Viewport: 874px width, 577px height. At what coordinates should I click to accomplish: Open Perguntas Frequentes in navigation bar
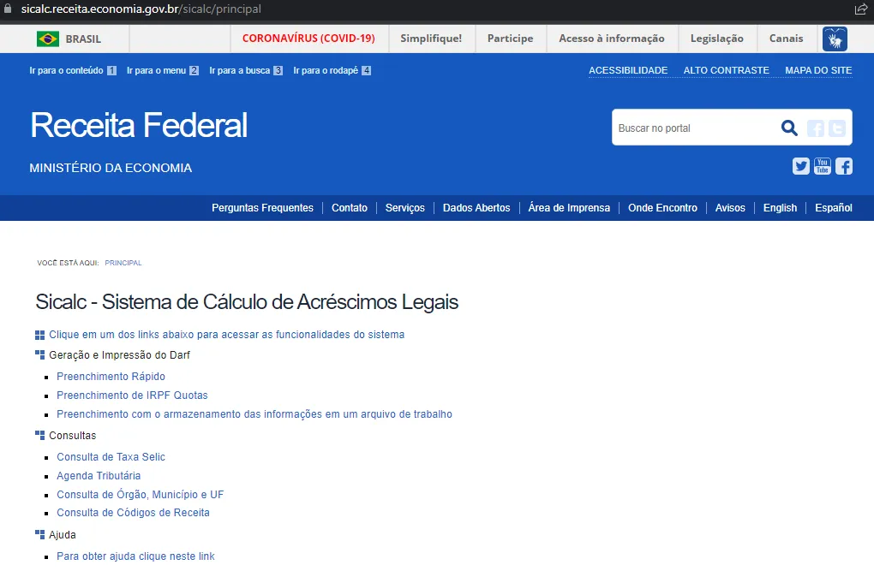pos(262,208)
